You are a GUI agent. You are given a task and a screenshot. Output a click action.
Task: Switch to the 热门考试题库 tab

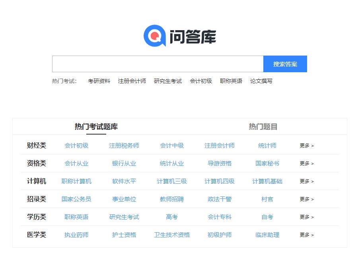(x=96, y=126)
